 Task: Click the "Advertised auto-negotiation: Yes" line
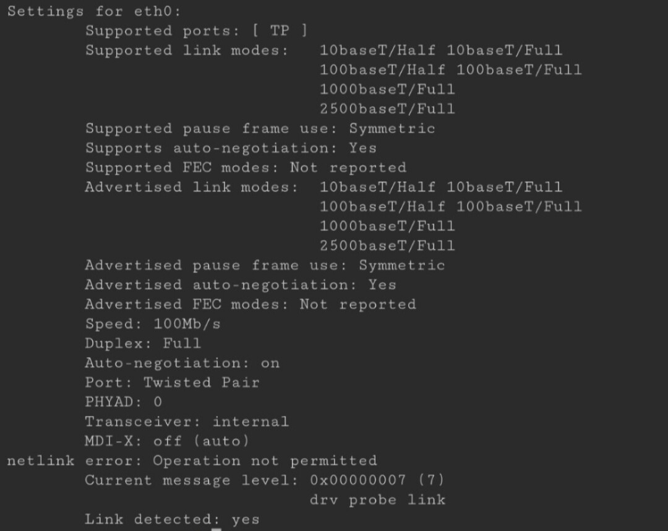(240, 285)
